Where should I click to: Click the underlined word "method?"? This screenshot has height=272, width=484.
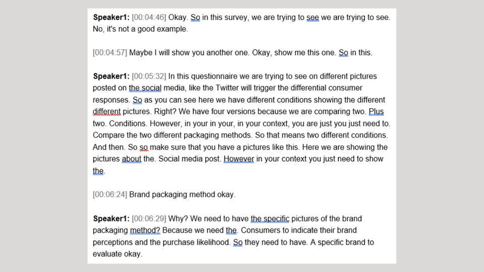tap(145, 230)
